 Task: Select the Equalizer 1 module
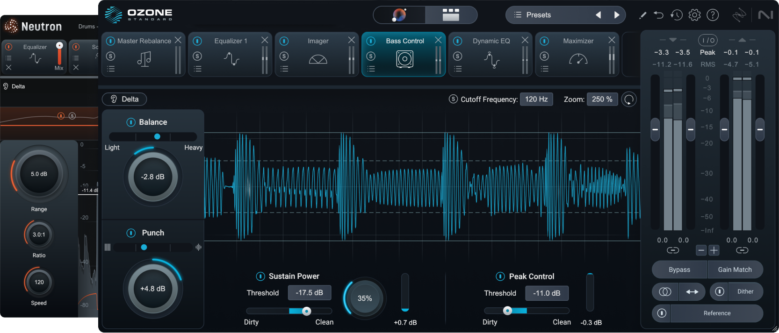(x=230, y=54)
